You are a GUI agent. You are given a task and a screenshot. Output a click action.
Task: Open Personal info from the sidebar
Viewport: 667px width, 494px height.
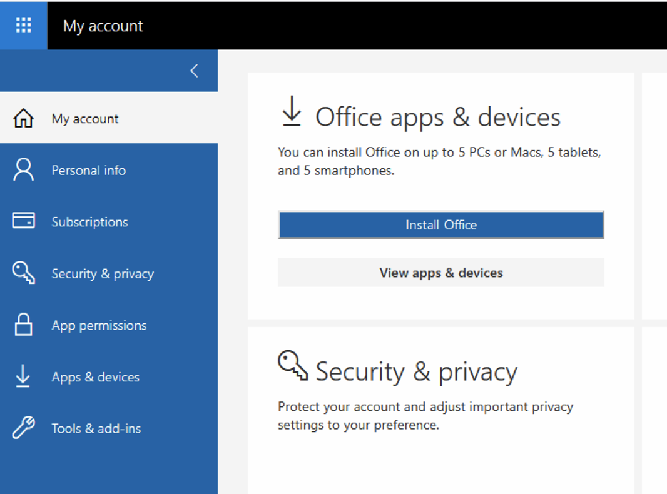coord(109,170)
